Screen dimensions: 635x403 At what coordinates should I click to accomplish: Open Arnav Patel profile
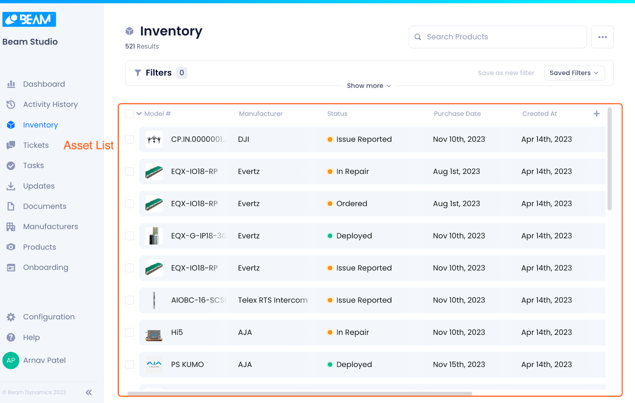[x=44, y=360]
